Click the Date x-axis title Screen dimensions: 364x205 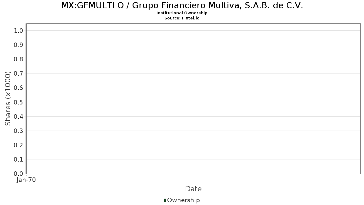193,189
